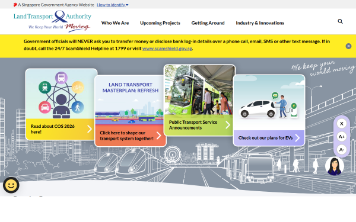
Task: Decrease font size with A- button
Action: point(342,150)
